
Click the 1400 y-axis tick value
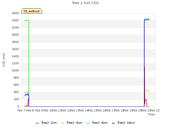pos(15,56)
